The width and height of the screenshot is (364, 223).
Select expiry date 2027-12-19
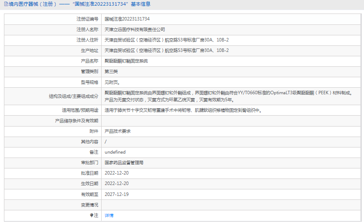pyautogui.click(x=117, y=194)
